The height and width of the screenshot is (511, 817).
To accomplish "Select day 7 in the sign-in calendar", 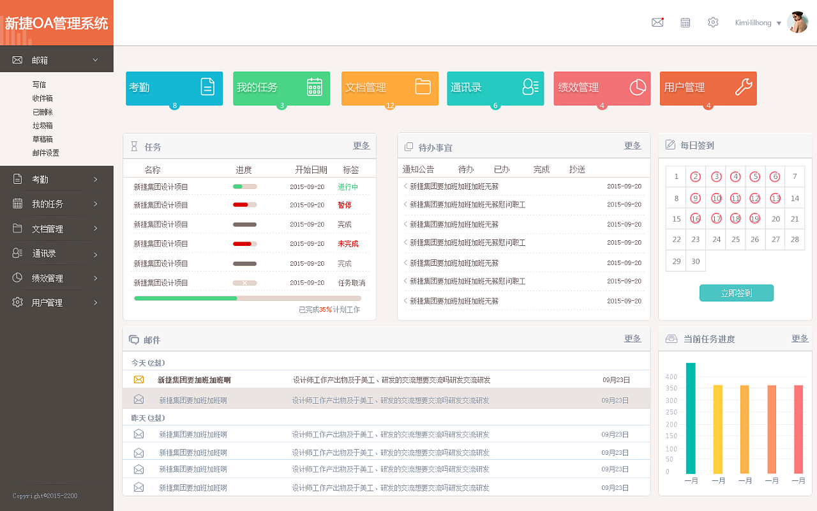I will (795, 177).
